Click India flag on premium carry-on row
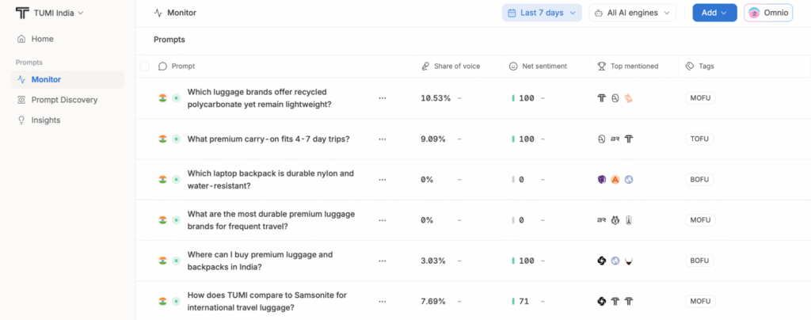This screenshot has width=811, height=320. click(x=162, y=139)
